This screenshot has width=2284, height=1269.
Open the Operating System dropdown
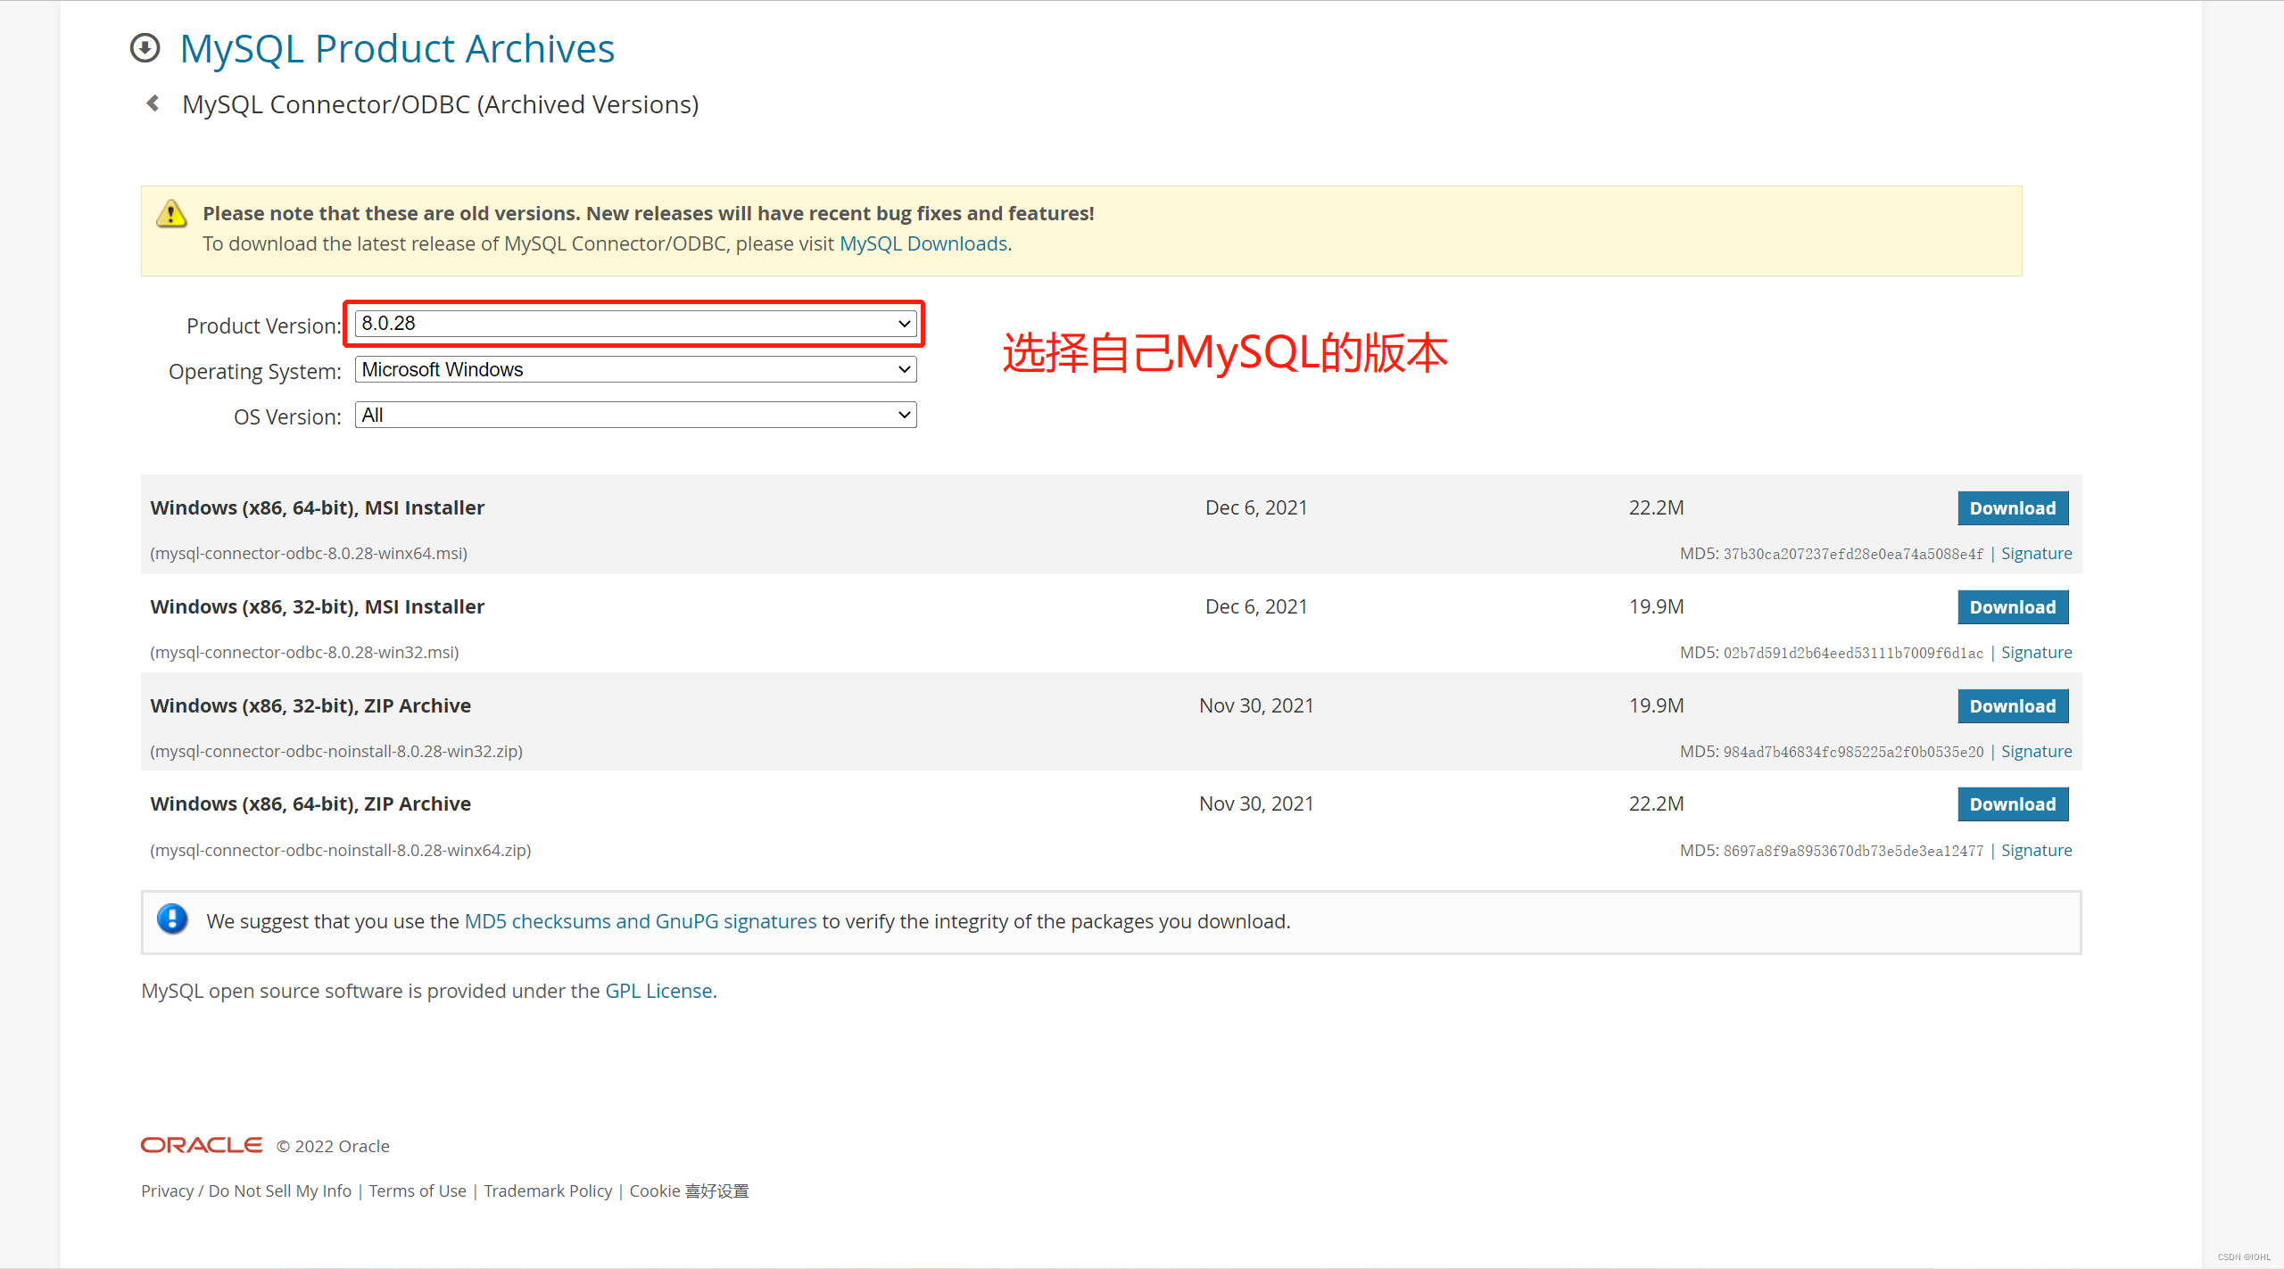pyautogui.click(x=635, y=369)
